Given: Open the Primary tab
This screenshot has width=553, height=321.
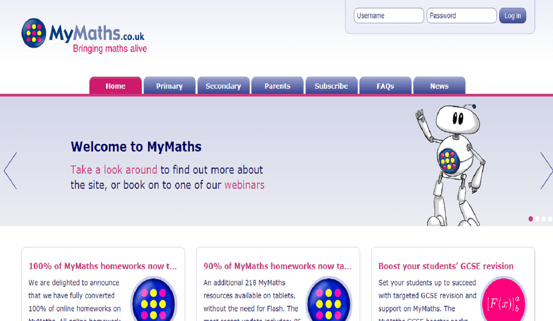Looking at the screenshot, I should click(169, 86).
